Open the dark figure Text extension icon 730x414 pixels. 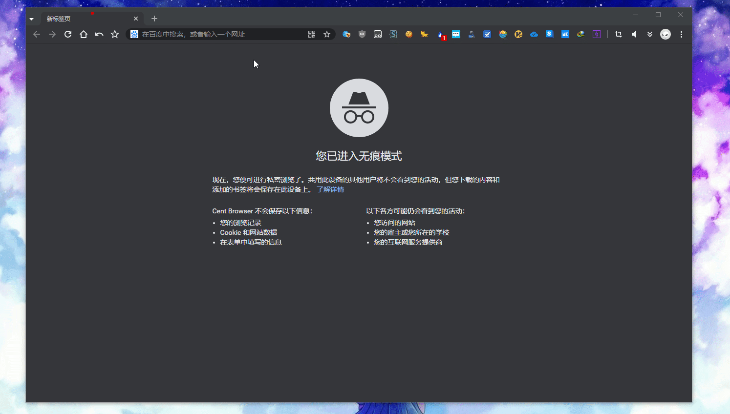(472, 34)
